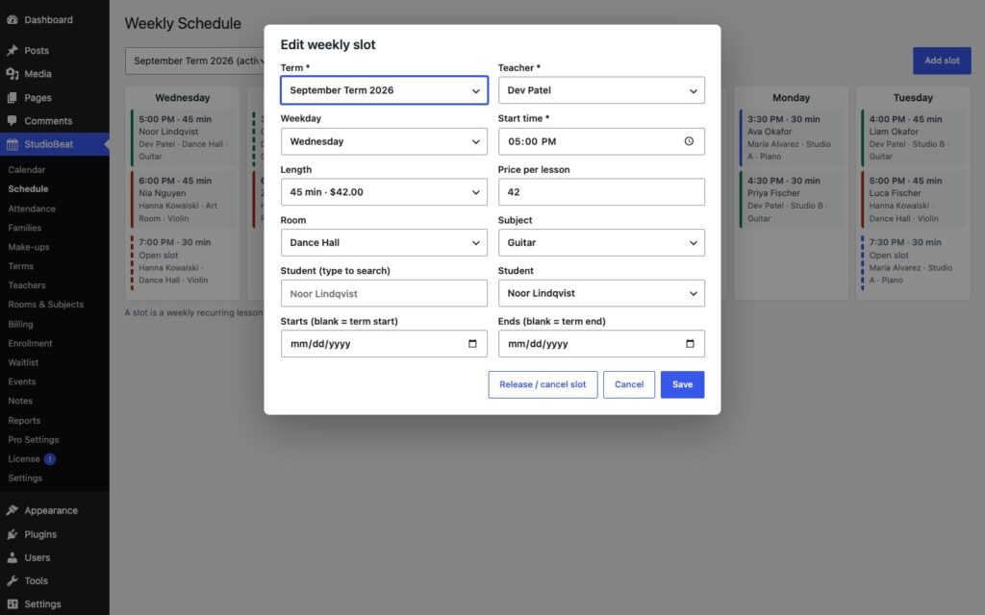The image size is (985, 615).
Task: Click the Appearance brush icon
Action: point(12,510)
